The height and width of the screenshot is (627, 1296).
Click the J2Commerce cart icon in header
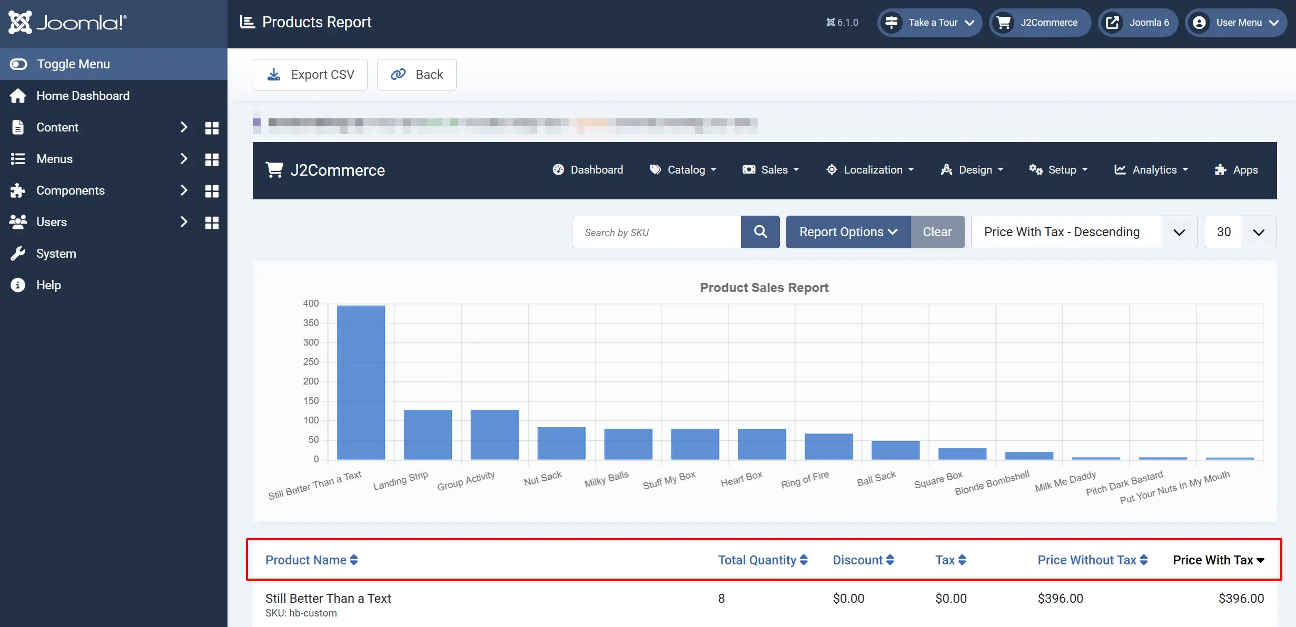pos(1004,23)
